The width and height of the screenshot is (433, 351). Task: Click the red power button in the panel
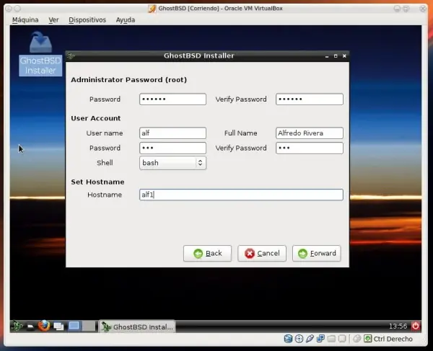[416, 326]
